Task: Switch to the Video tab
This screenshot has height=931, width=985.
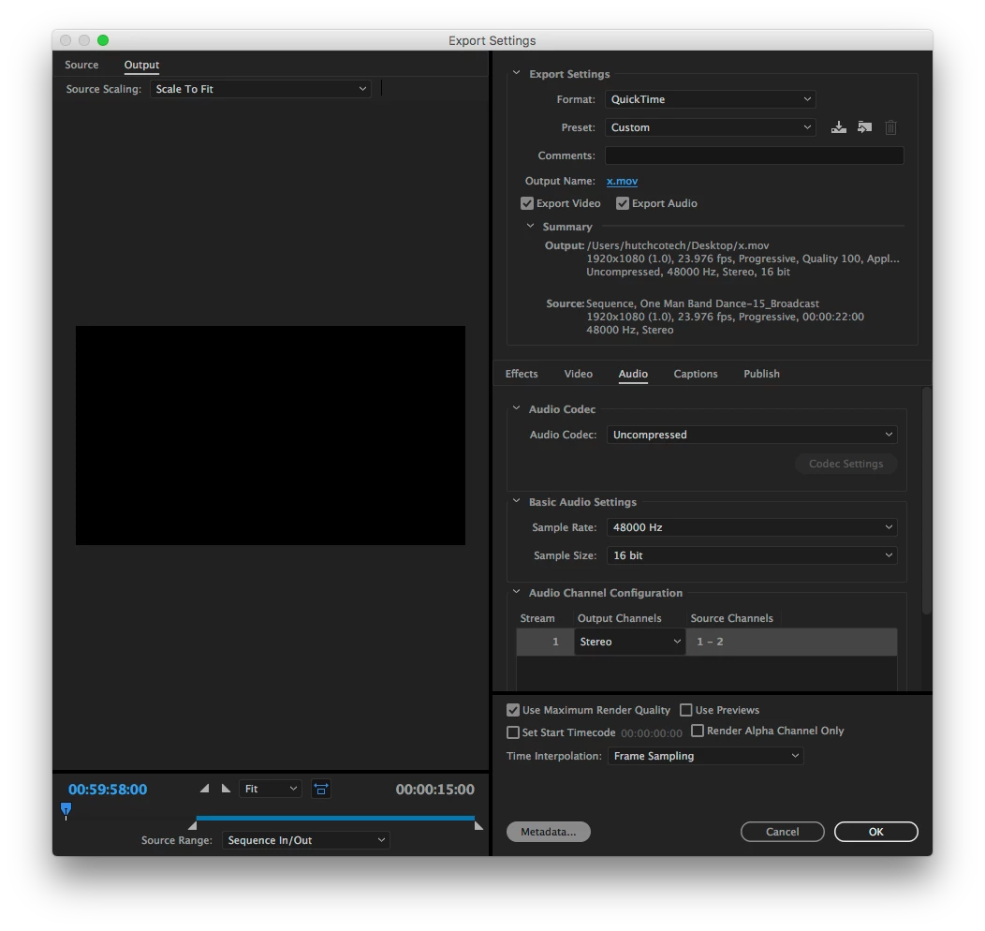Action: (x=578, y=374)
